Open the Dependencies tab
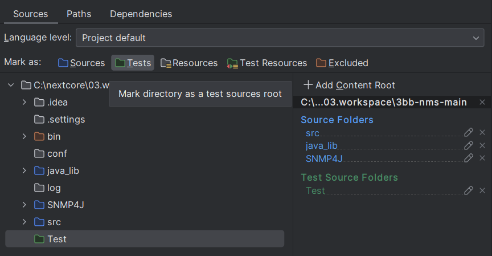Screen dimensions: 492x256 (141, 14)
